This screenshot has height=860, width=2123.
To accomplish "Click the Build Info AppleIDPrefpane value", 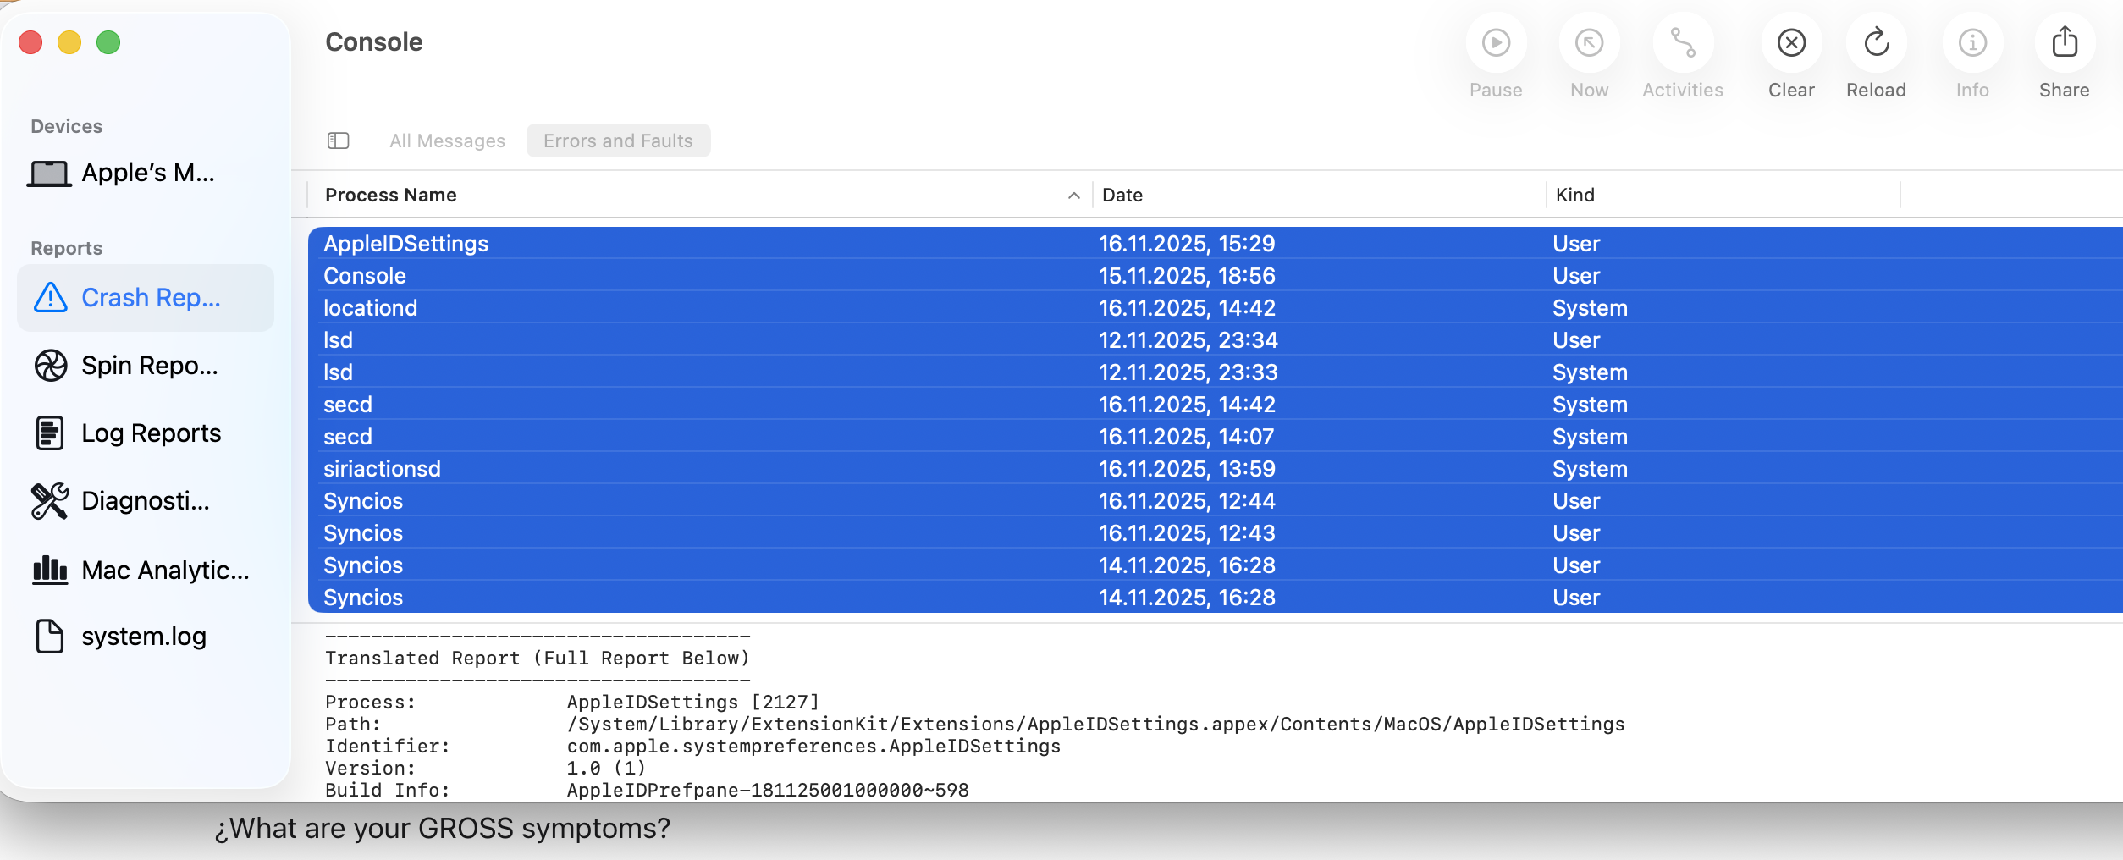I will point(768,791).
